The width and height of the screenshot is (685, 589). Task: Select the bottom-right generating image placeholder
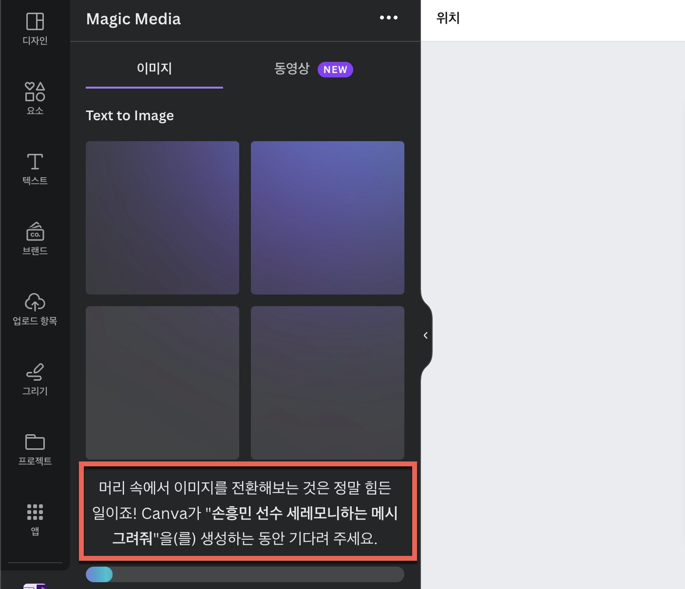327,383
